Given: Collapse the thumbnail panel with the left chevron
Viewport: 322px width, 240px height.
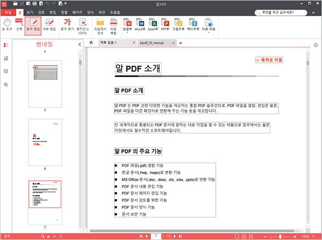Looking at the screenshot, I should click(79, 44).
